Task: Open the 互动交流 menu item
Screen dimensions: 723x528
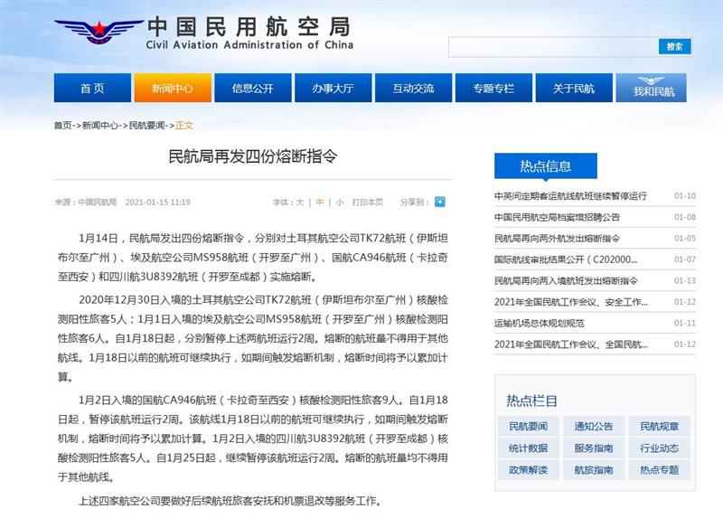Action: [x=413, y=89]
